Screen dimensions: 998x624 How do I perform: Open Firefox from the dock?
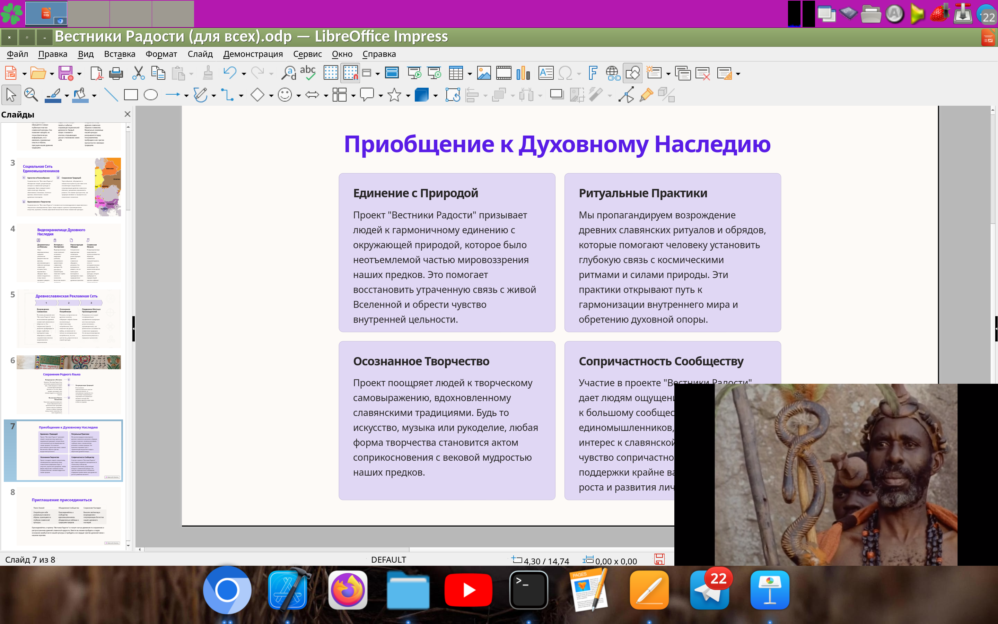pyautogui.click(x=348, y=590)
